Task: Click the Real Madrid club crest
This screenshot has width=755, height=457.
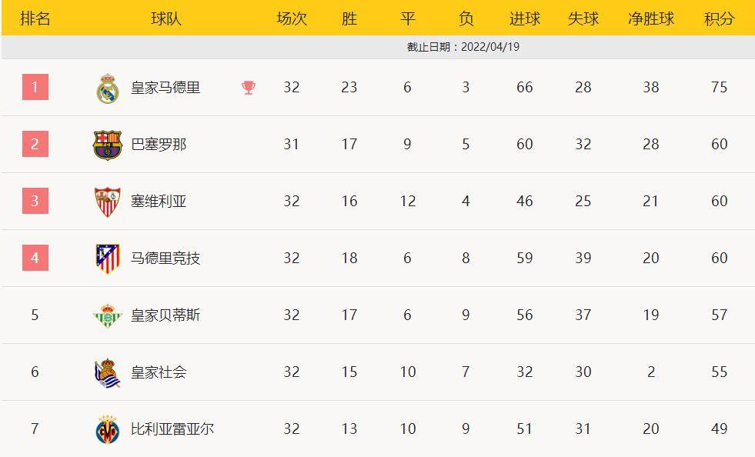Action: (x=107, y=88)
